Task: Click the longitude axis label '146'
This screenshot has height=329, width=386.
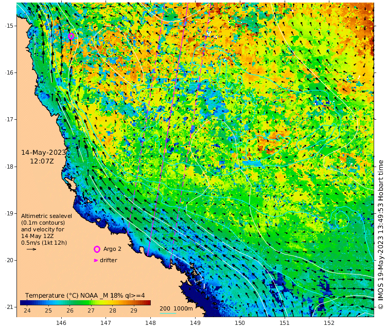Action: pyautogui.click(x=61, y=323)
